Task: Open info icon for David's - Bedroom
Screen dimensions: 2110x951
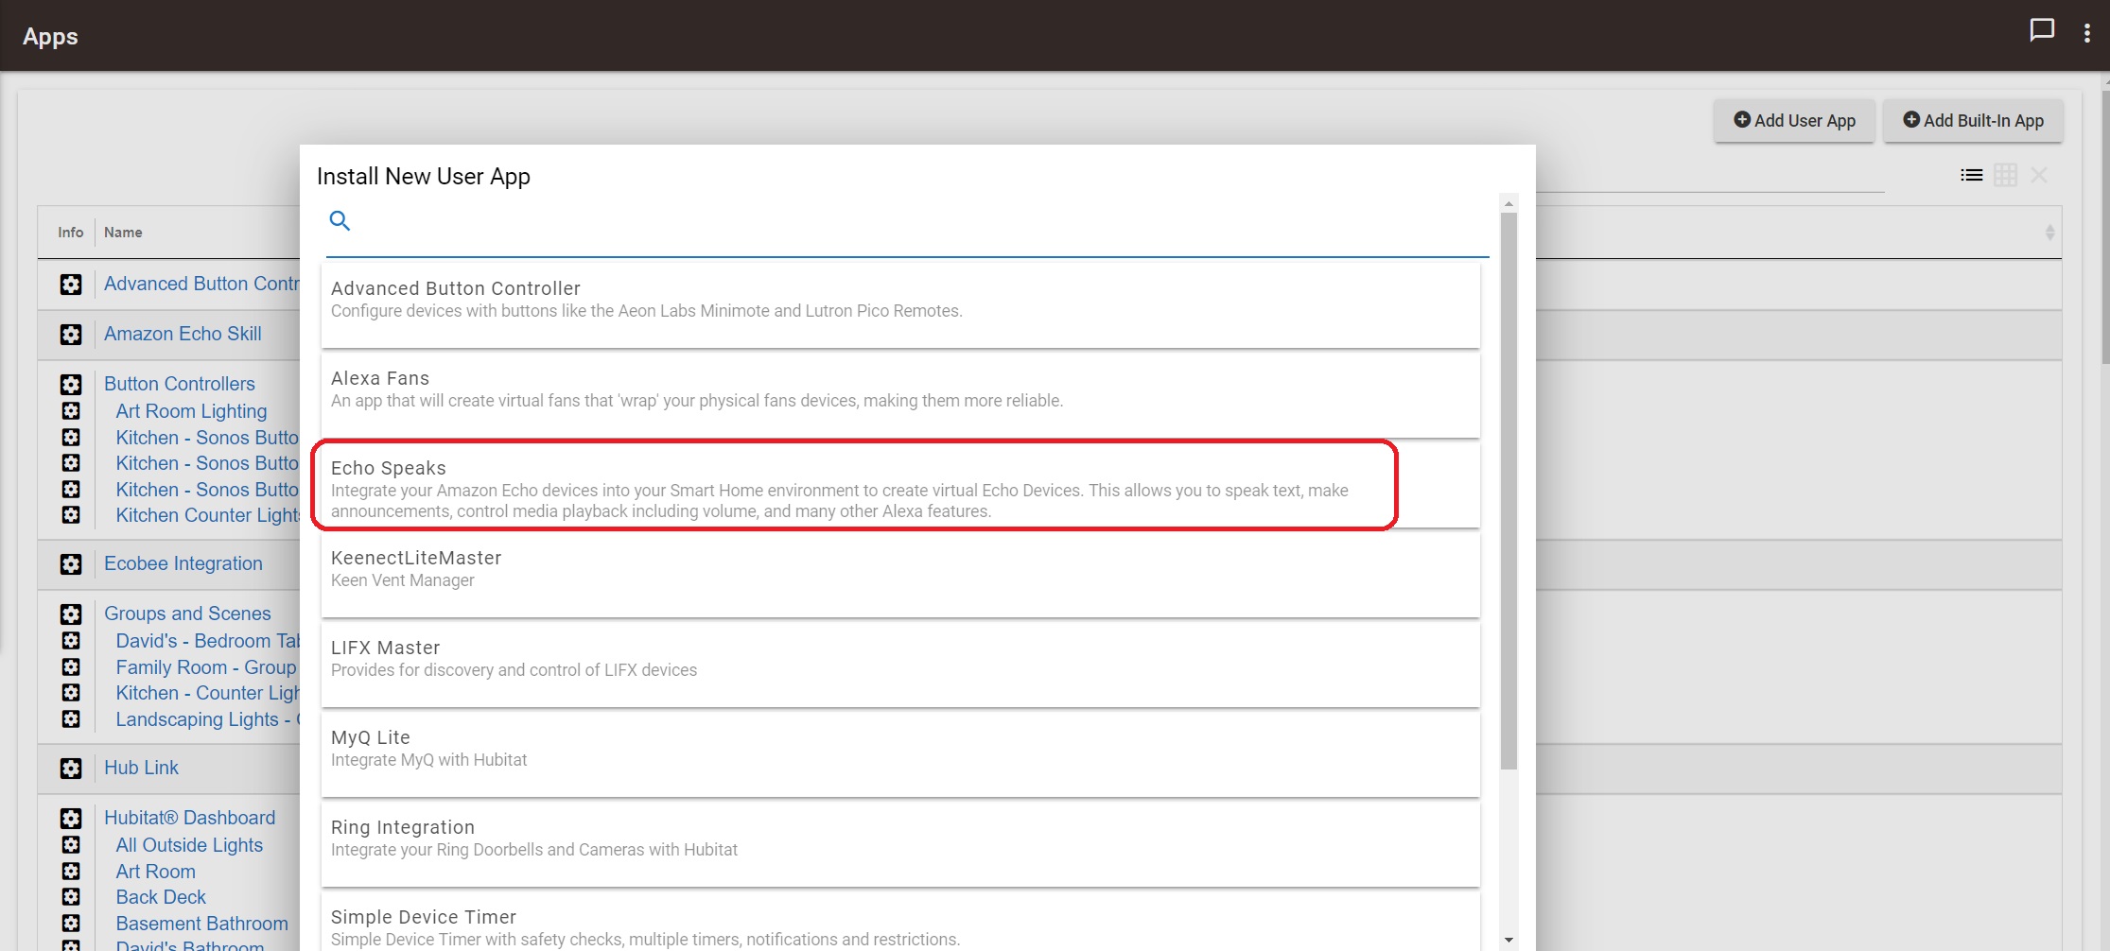Action: click(x=71, y=641)
